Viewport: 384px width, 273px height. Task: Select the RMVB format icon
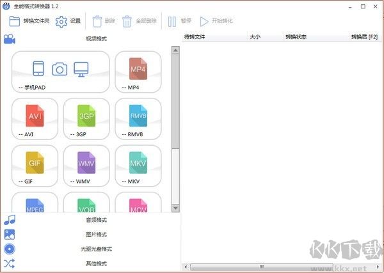coord(138,116)
